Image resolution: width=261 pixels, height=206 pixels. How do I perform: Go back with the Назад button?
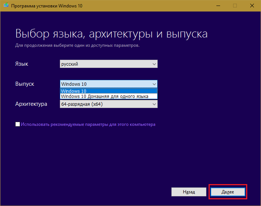pyautogui.click(x=189, y=192)
